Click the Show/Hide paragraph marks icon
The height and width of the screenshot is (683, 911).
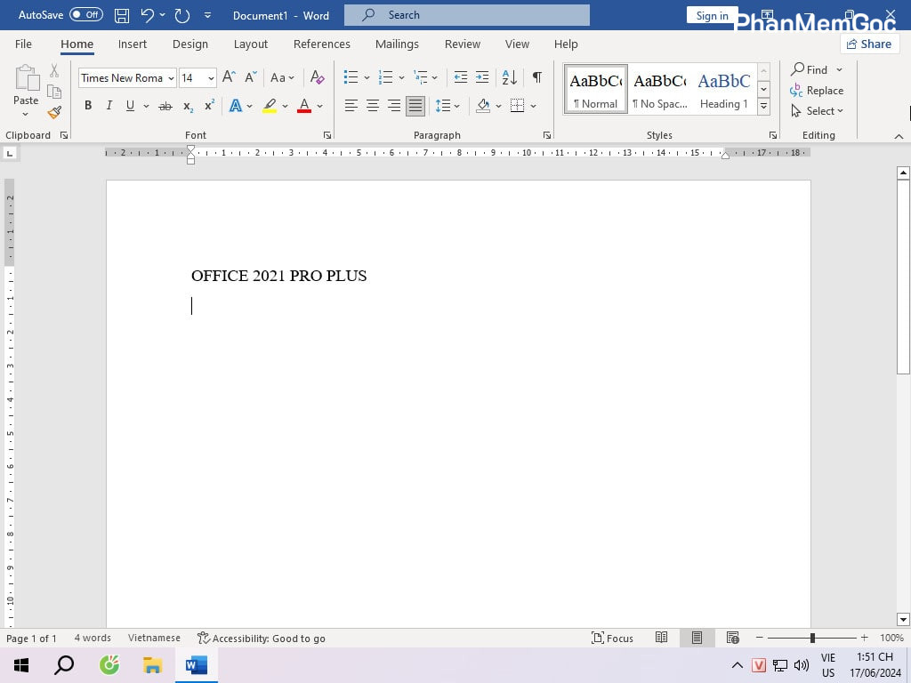[536, 77]
